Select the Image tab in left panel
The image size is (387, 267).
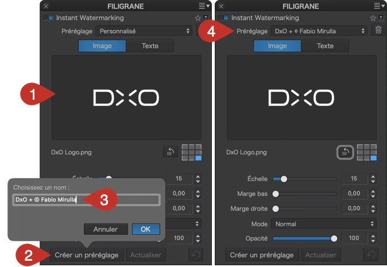pyautogui.click(x=102, y=46)
